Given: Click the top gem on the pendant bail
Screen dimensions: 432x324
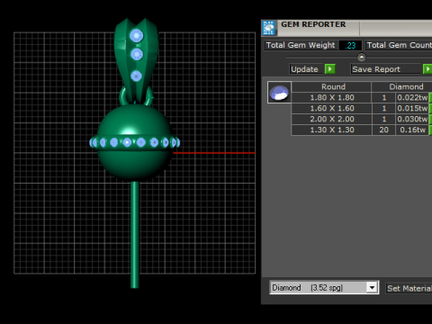Looking at the screenshot, I should pyautogui.click(x=136, y=35).
